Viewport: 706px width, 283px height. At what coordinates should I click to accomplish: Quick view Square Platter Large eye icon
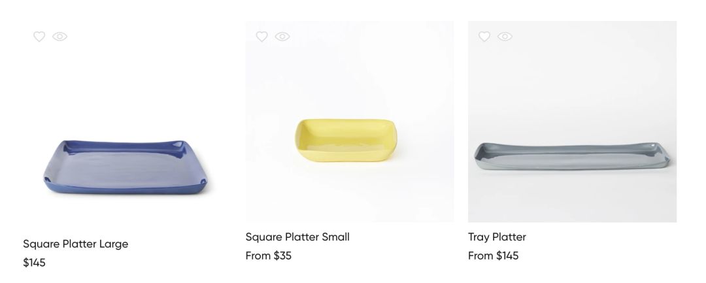point(60,37)
